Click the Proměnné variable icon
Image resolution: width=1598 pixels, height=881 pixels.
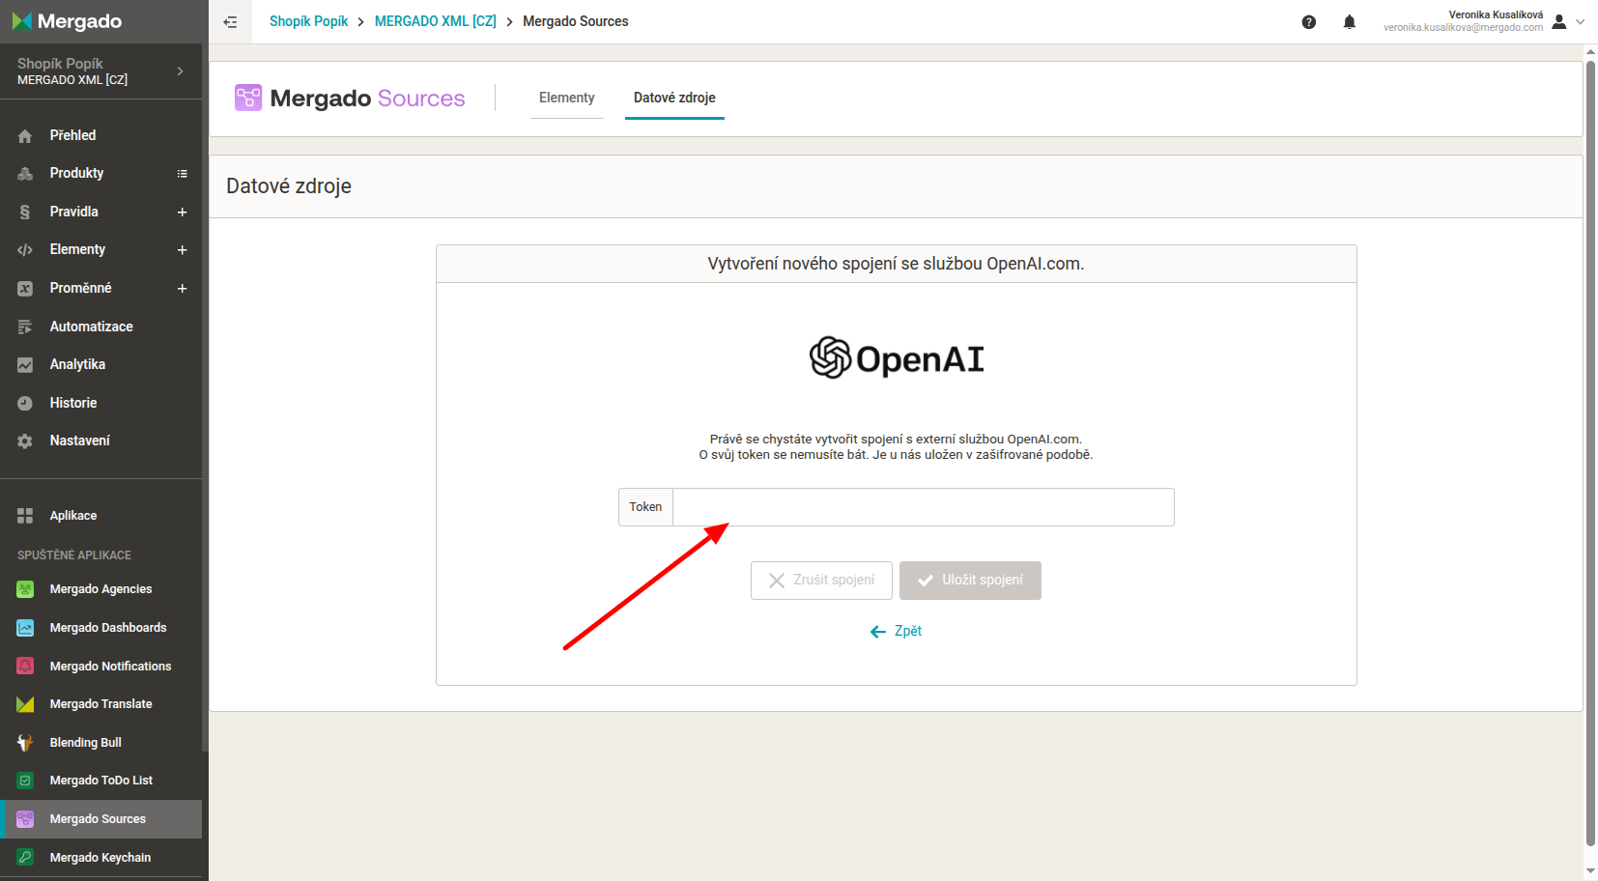click(x=25, y=288)
